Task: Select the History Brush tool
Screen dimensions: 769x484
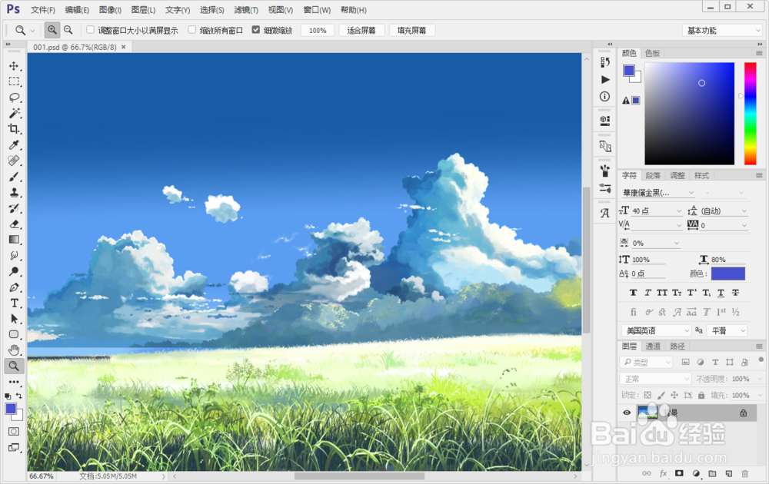Action: coord(14,208)
